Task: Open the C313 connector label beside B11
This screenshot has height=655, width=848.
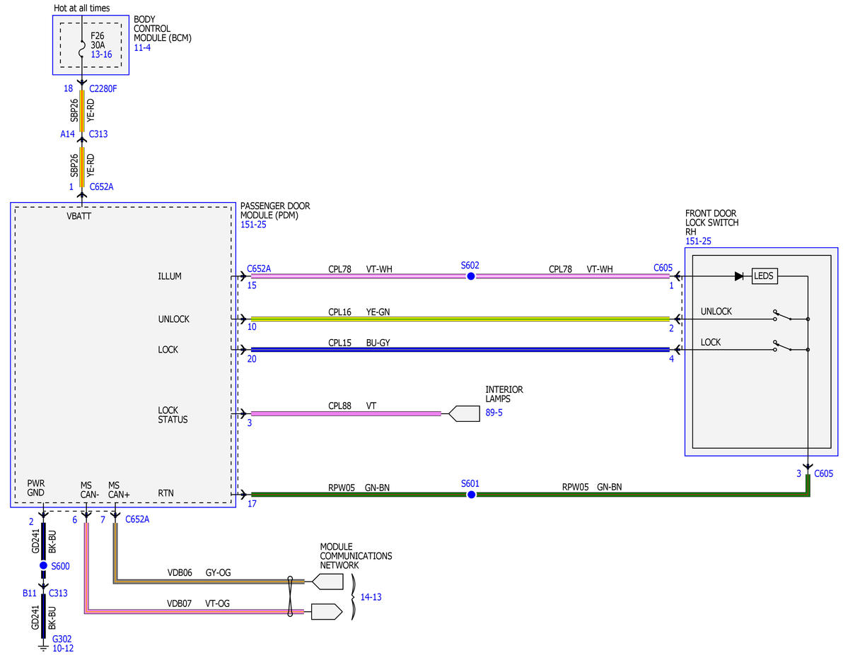Action: pos(58,593)
